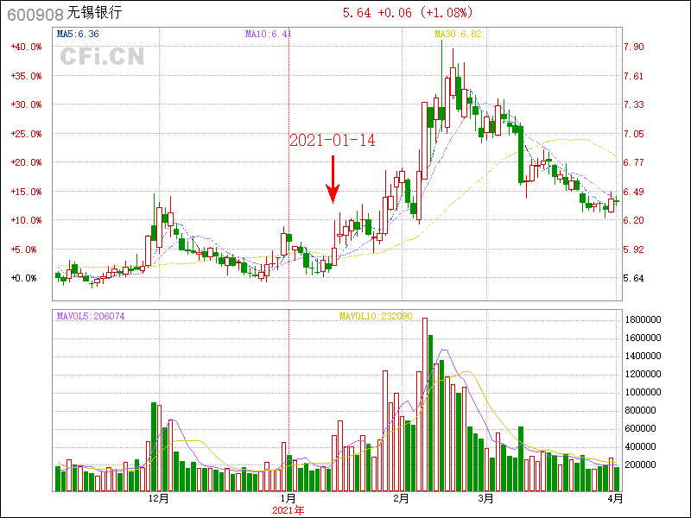Click the 1800000 volume axis label
The width and height of the screenshot is (691, 518).
[x=643, y=319]
